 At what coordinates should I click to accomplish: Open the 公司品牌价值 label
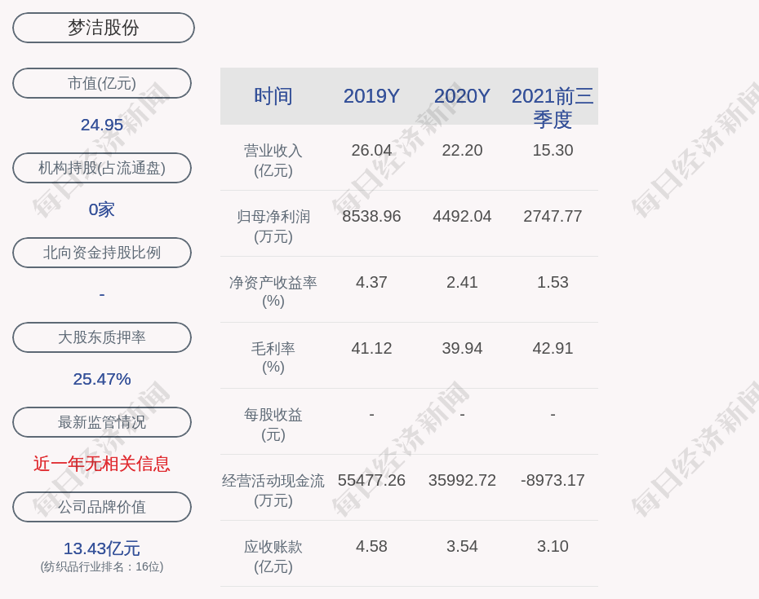pos(102,507)
